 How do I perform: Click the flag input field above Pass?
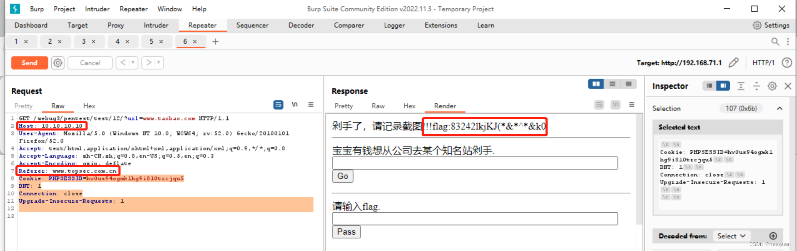pyautogui.click(x=475, y=219)
